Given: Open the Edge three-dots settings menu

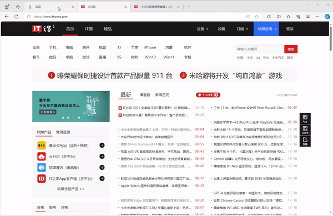Looking at the screenshot, I should 317,17.
